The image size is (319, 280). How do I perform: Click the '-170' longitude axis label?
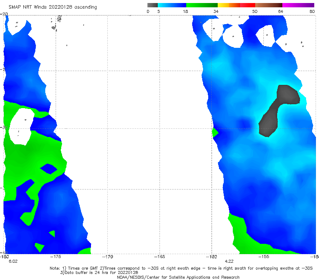point(108,257)
